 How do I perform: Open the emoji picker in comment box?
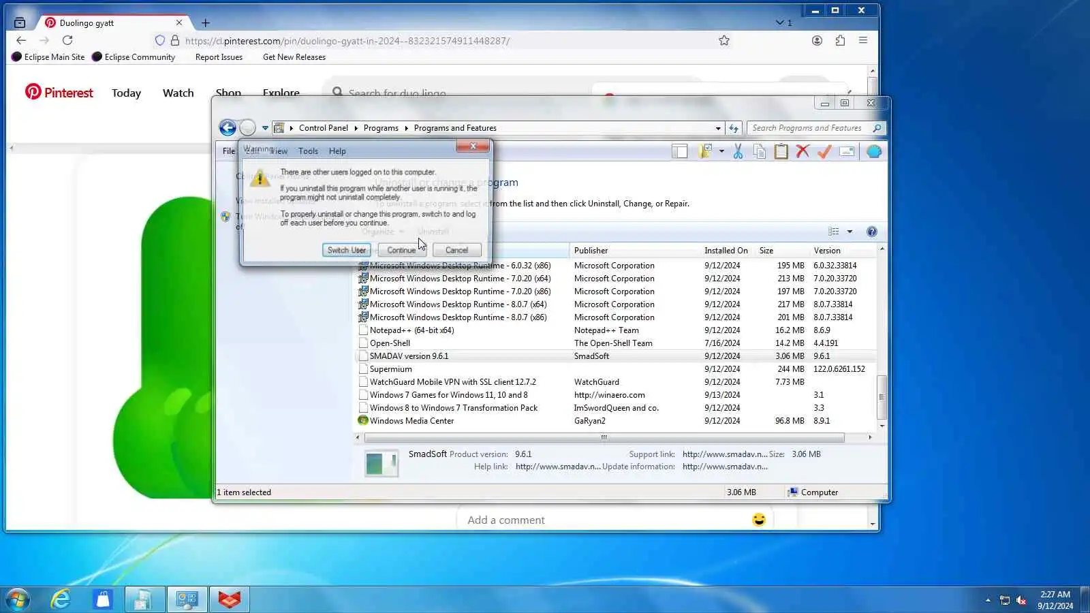point(759,520)
